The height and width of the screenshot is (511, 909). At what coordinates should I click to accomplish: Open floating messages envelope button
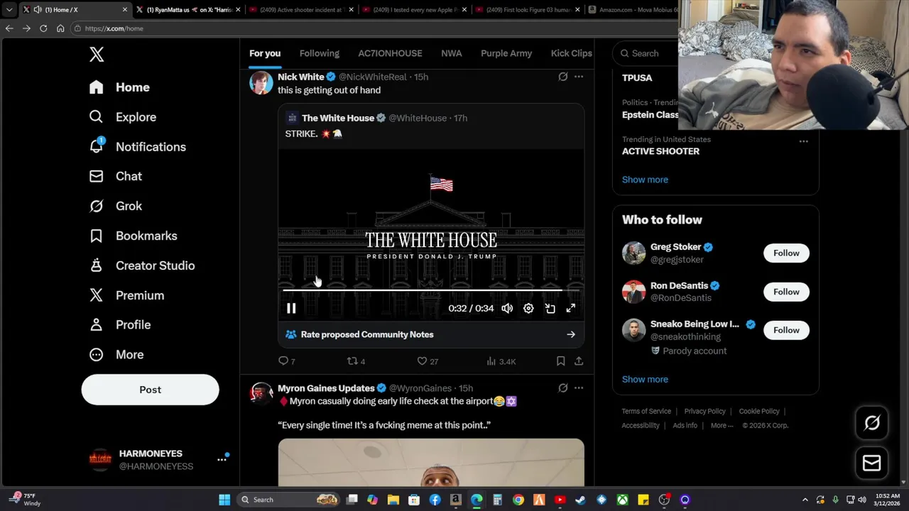(872, 463)
